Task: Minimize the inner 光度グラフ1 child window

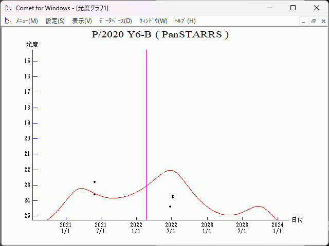Action: click(304, 21)
